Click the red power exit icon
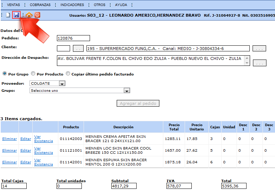Screen dimensions: 275x191 [x=37, y=15]
